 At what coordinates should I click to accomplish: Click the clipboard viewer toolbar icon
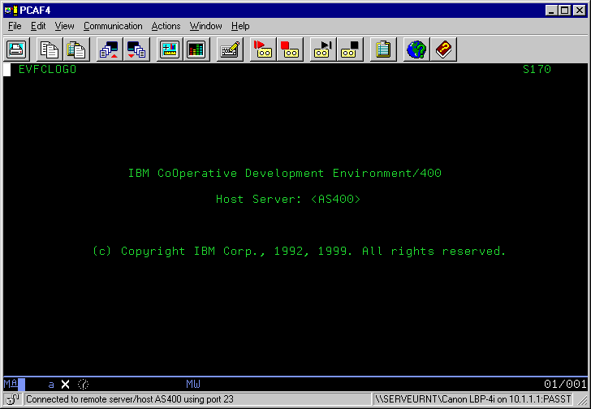(382, 50)
